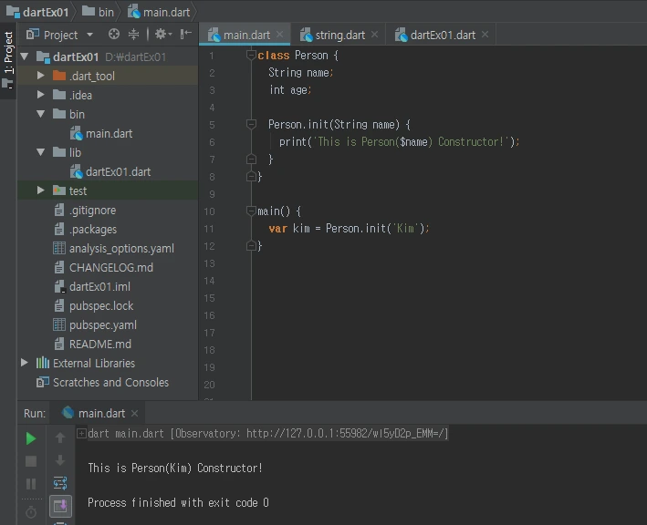Click the dartEx01 folder icon in tree
Viewport: 647px width, 525px height.
point(43,57)
